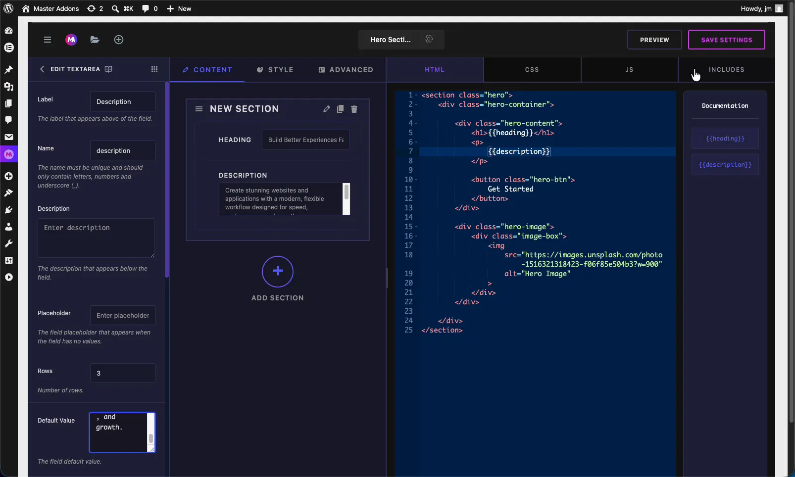Insert the {{description}} documentation tag
Image resolution: width=795 pixels, height=477 pixels.
[725, 165]
